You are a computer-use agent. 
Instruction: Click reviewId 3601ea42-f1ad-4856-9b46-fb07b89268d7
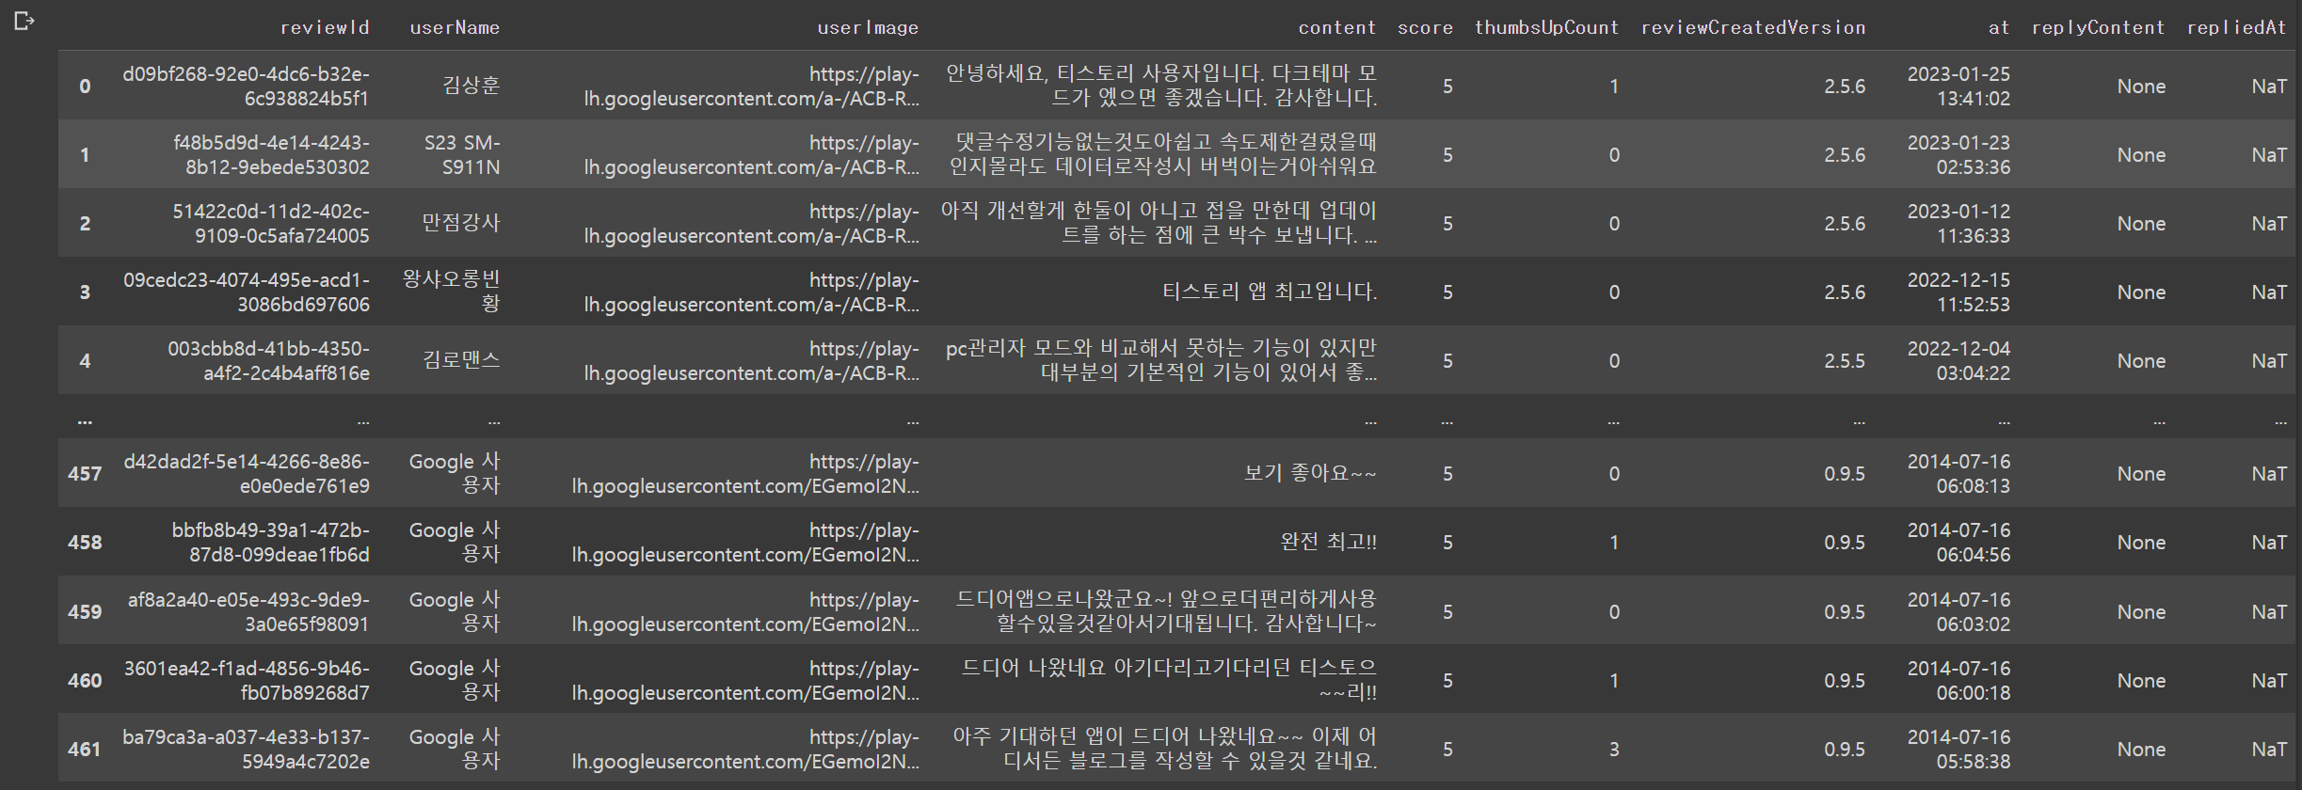click(x=247, y=680)
